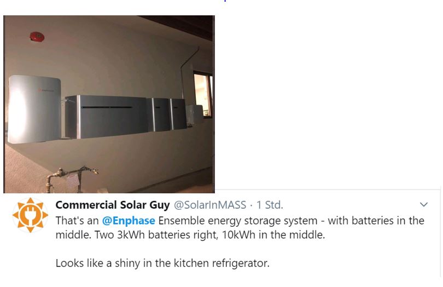This screenshot has height=287, width=443.
Task: Open the @Enphase mention link
Action: 129,221
